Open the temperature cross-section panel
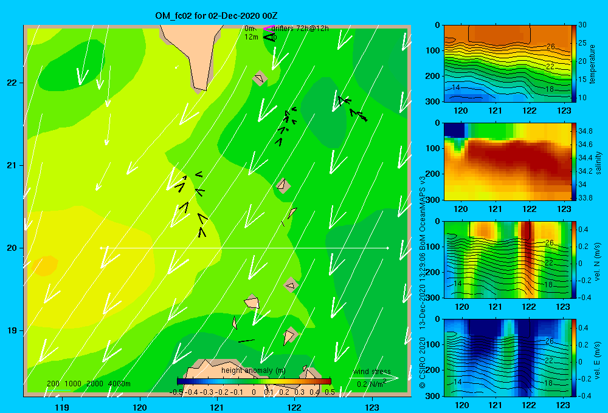The width and height of the screenshot is (608, 413). point(507,64)
